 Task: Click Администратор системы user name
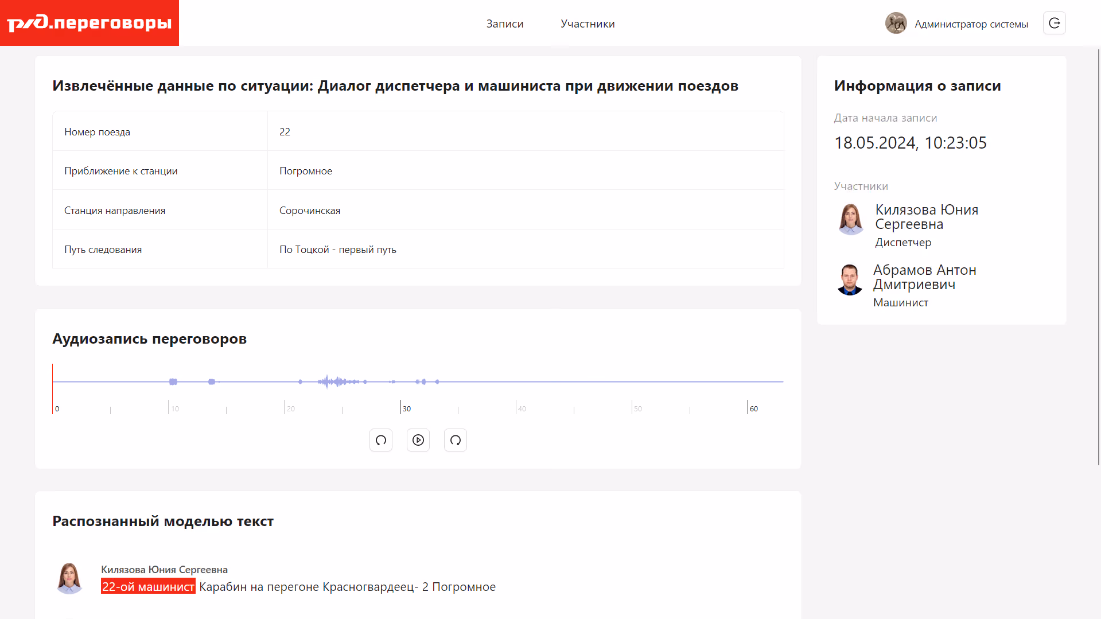pos(971,24)
